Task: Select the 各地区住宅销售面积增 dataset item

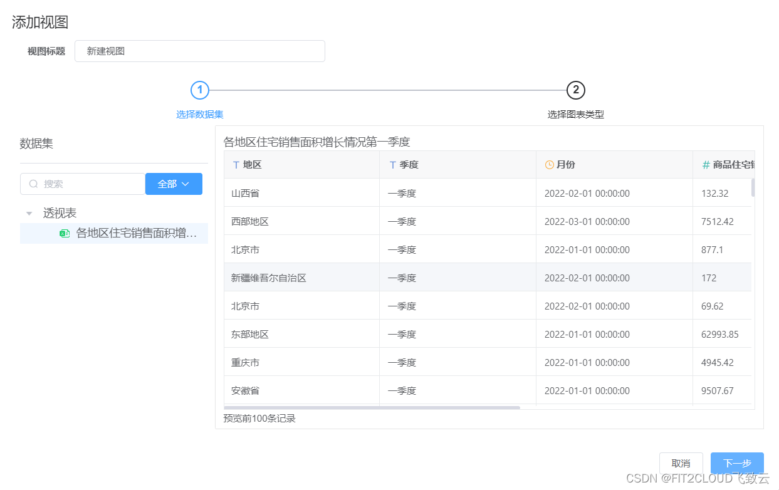Action: click(x=135, y=233)
